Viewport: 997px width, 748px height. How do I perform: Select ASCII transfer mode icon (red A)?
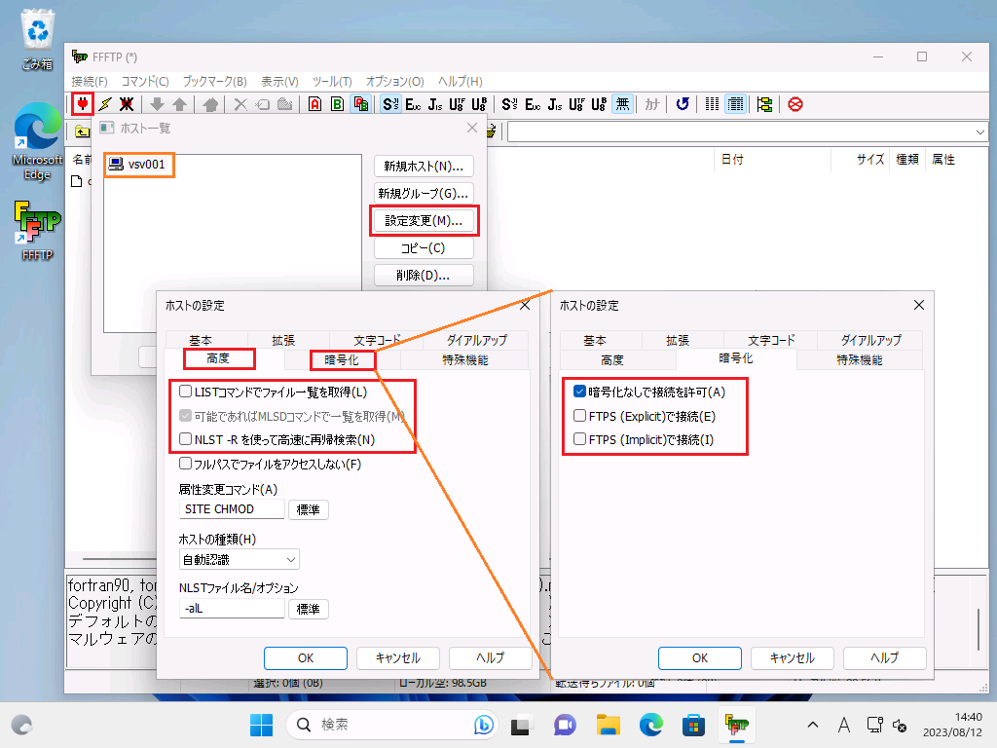(314, 104)
